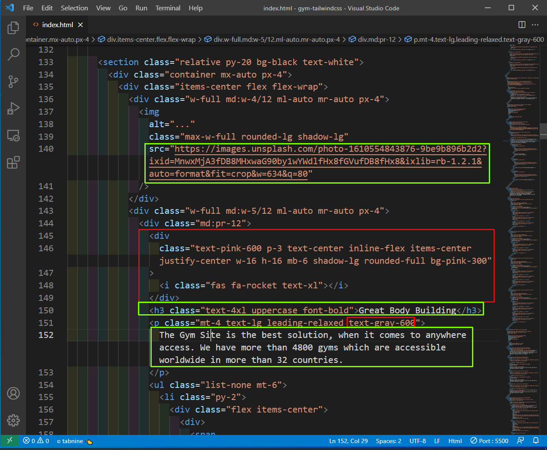Click the tabnine status bar item
The height and width of the screenshot is (450, 547).
(75, 441)
